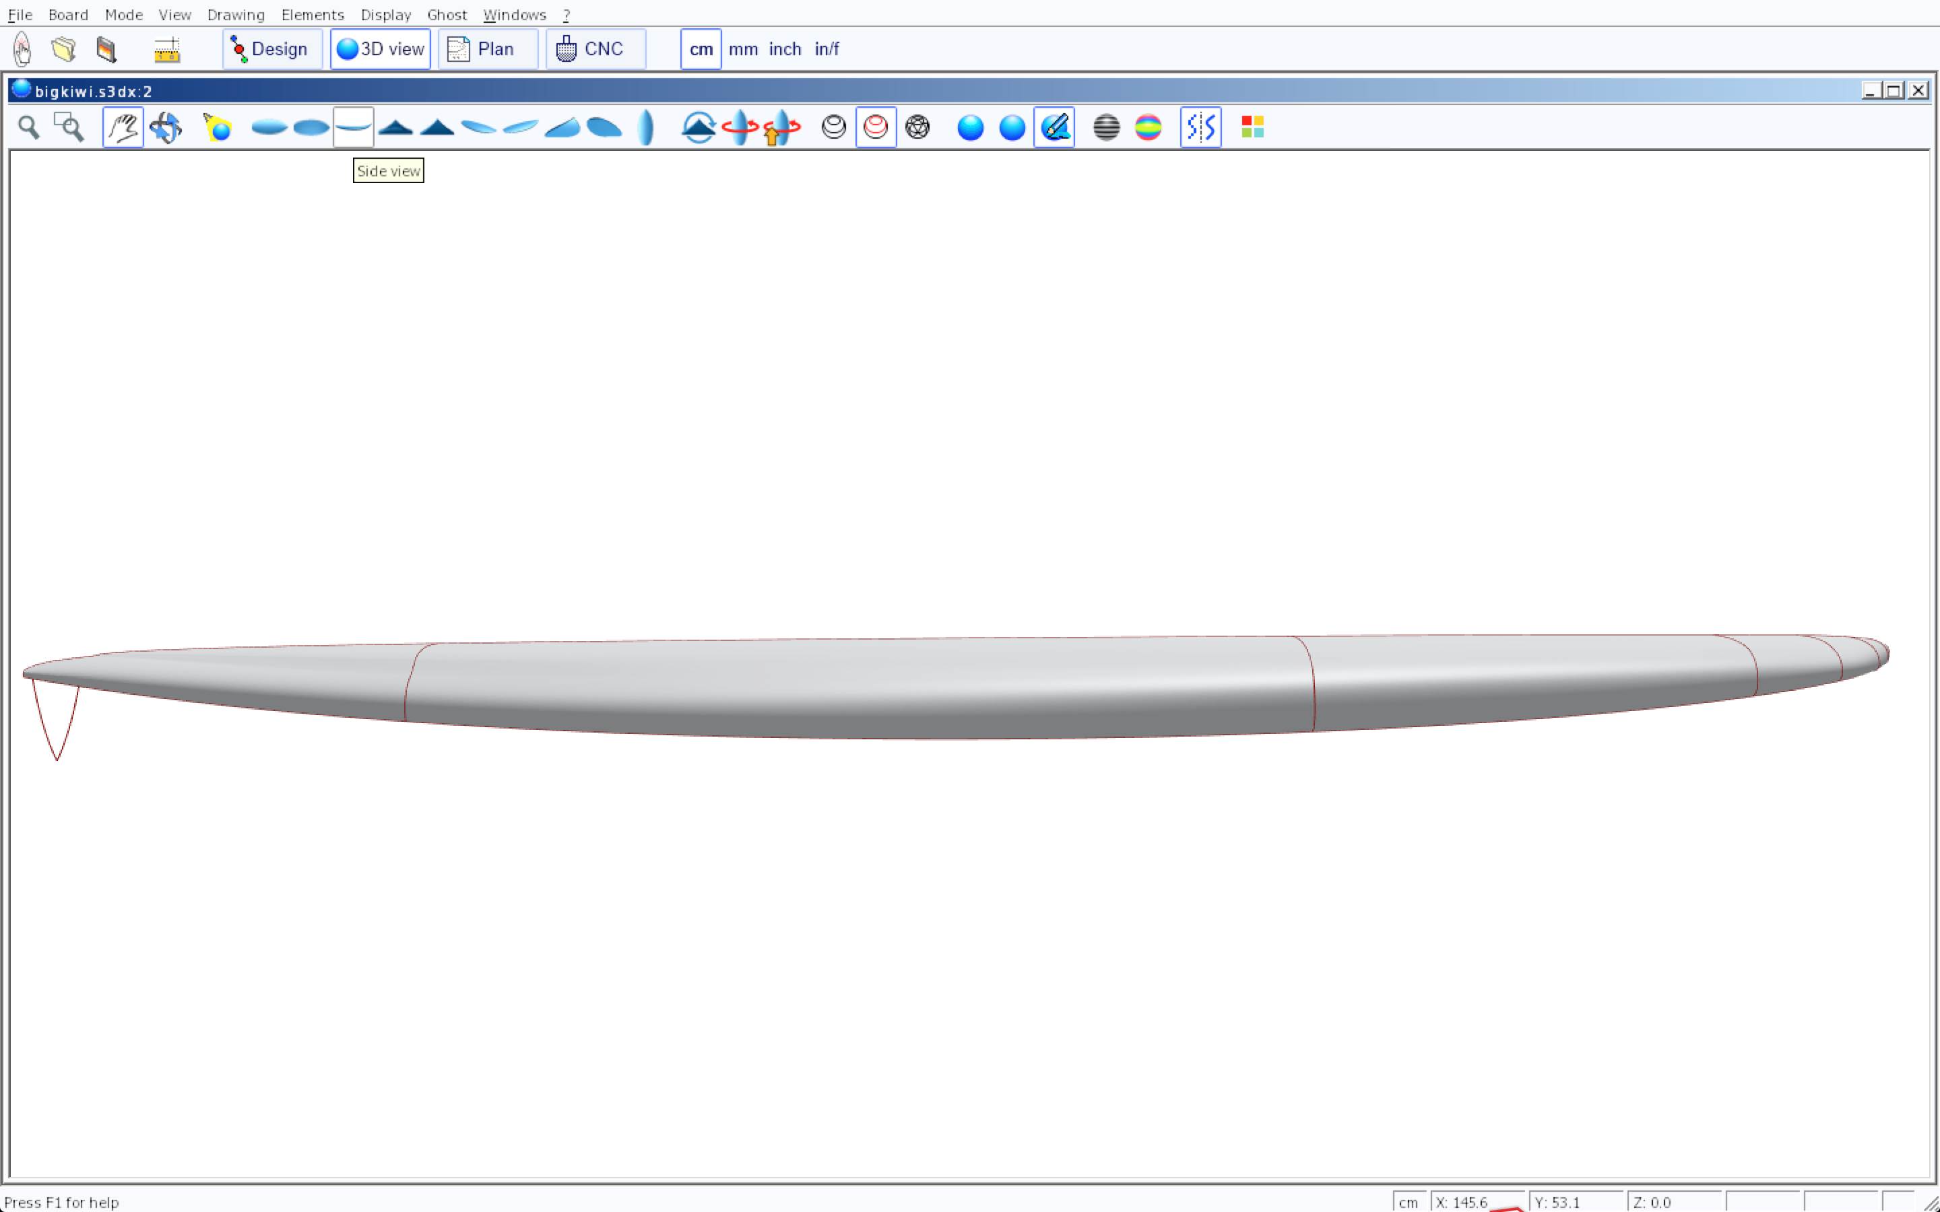Image resolution: width=1940 pixels, height=1212 pixels.
Task: Select inch units
Action: tap(784, 49)
